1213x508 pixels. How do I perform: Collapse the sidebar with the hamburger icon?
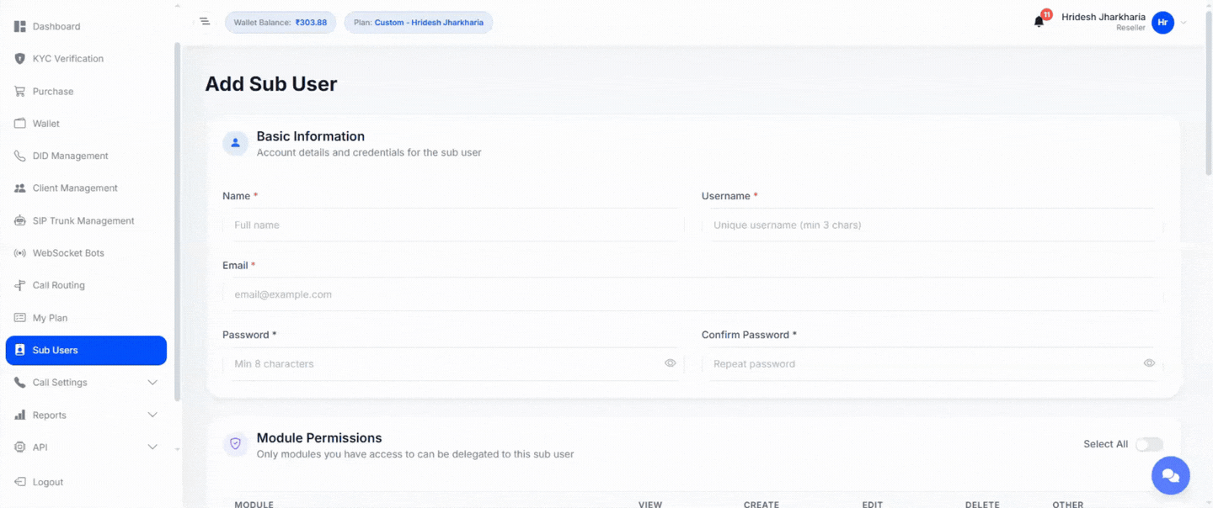[205, 21]
